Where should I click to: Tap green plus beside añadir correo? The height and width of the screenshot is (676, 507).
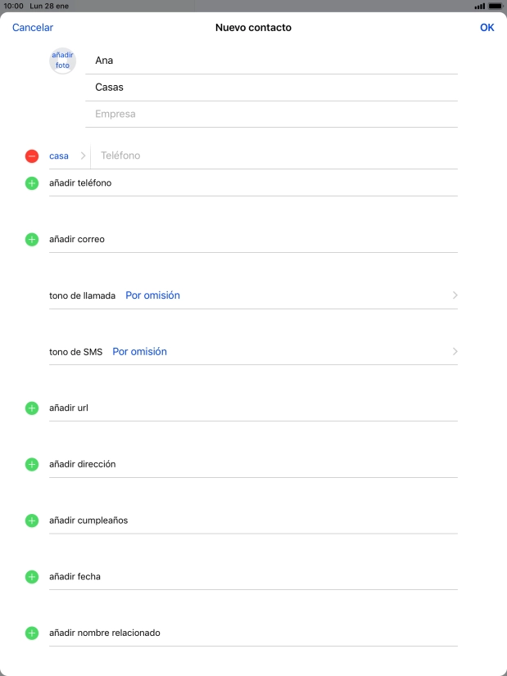[x=32, y=240]
